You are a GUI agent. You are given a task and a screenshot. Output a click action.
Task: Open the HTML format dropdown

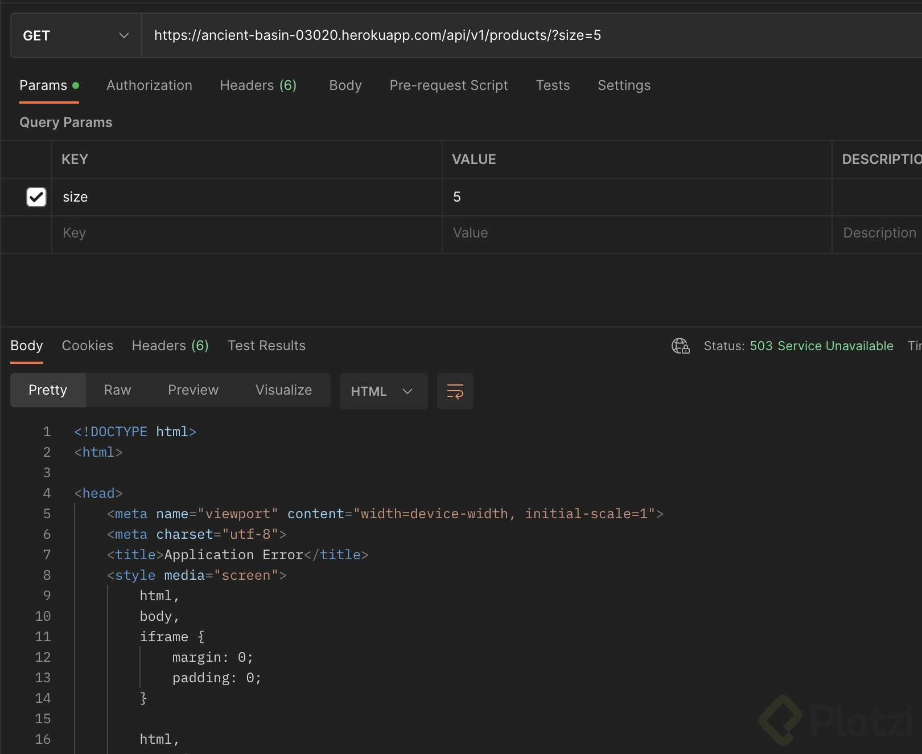tap(383, 391)
